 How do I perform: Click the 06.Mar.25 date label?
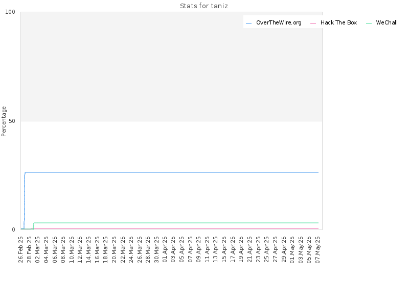55,249
